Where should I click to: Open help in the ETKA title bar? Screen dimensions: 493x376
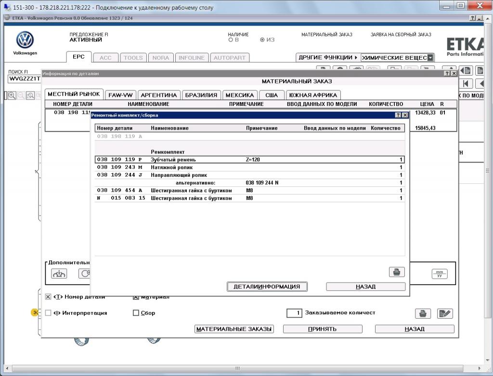tap(473, 18)
